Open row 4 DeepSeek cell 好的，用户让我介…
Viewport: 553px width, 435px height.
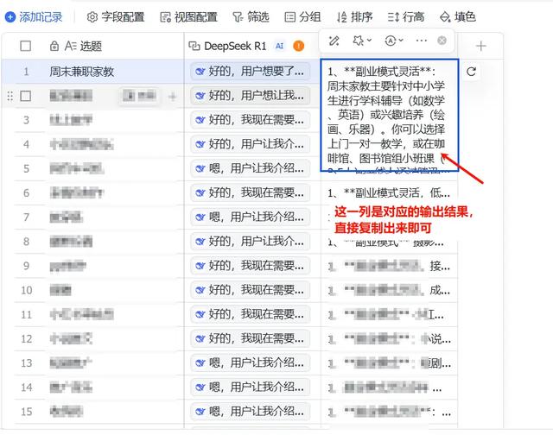(251, 144)
